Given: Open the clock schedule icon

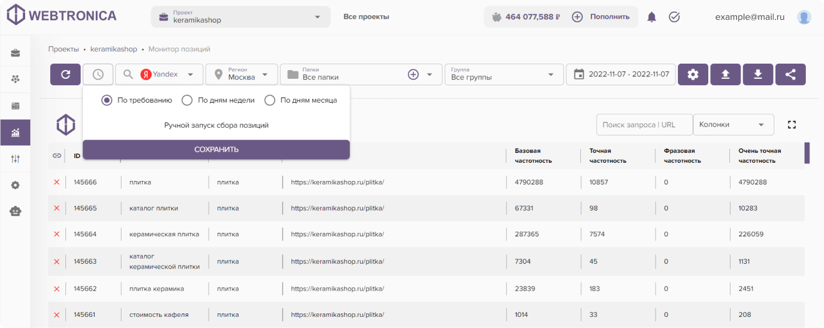Looking at the screenshot, I should click(x=98, y=74).
